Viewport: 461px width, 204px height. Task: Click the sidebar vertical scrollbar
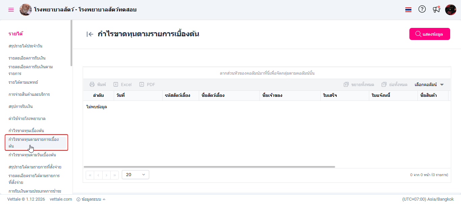[x=71, y=43]
